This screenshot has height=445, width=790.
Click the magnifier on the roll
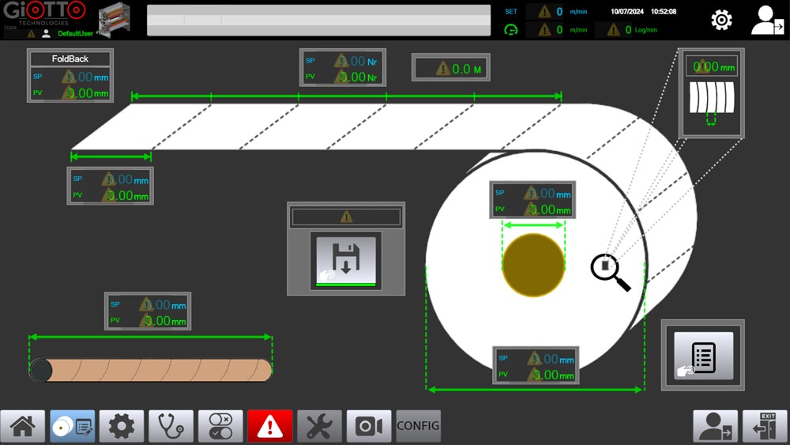coord(610,272)
